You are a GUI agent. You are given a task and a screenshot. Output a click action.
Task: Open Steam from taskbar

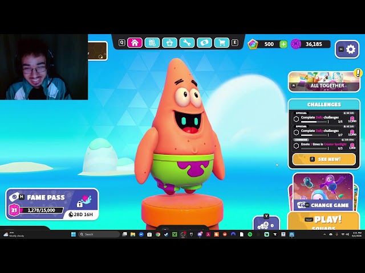(x=166, y=234)
